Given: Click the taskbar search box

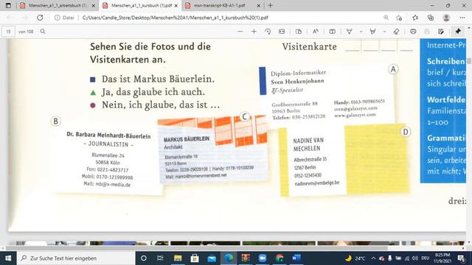Looking at the screenshot, I should [76, 258].
